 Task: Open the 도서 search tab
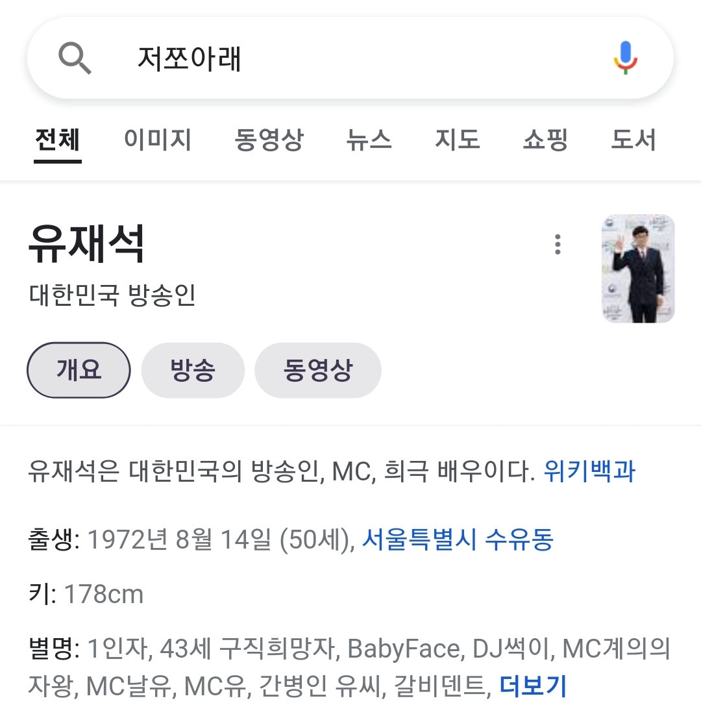pos(633,140)
